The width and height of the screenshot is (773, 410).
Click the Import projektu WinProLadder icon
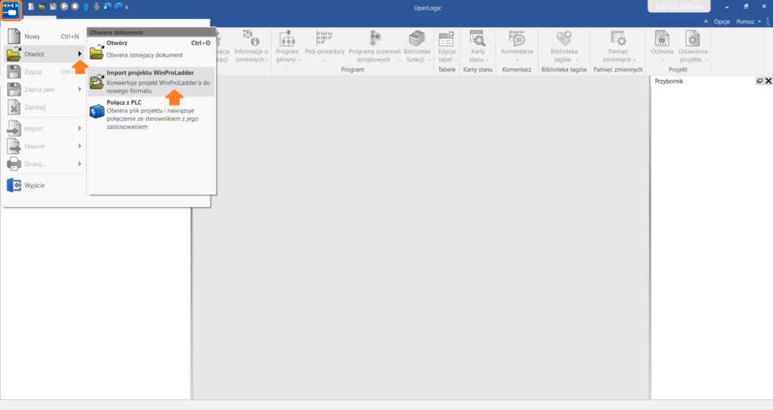(97, 81)
